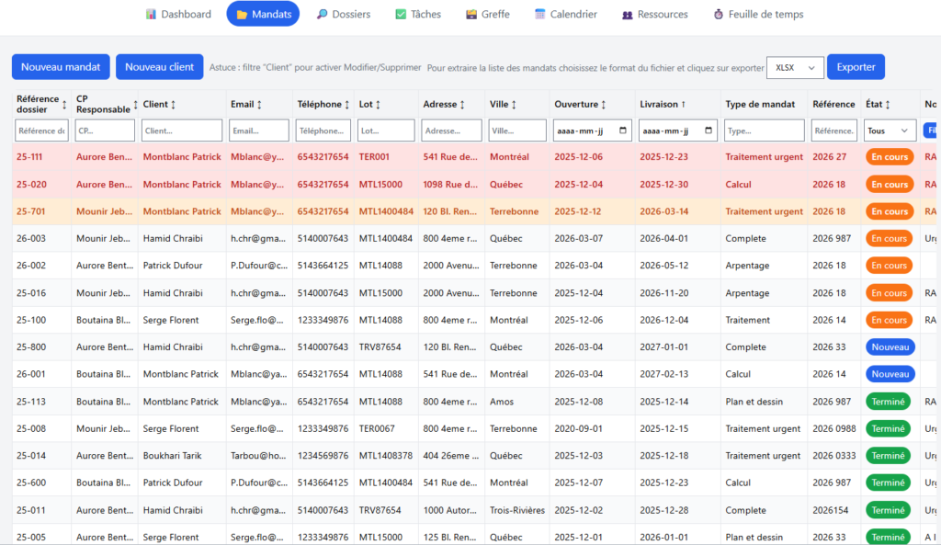Open the Calendrier view
Image resolution: width=941 pixels, height=545 pixels.
[x=566, y=15]
